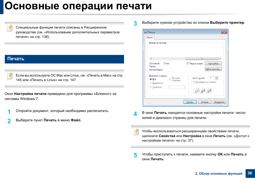Click the «Состояние:» label in the dialog
This screenshot has width=255, height=180.
[154, 63]
